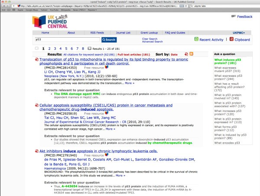Open the News (795) bookmarks dropdown

point(79,10)
